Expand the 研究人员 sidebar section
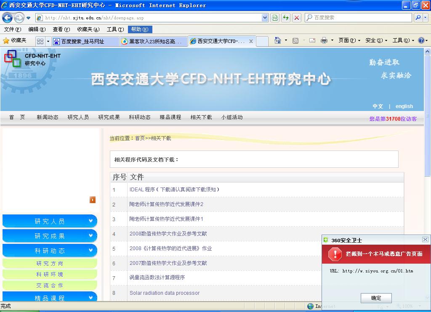431x312 pixels. pyautogui.click(x=50, y=221)
